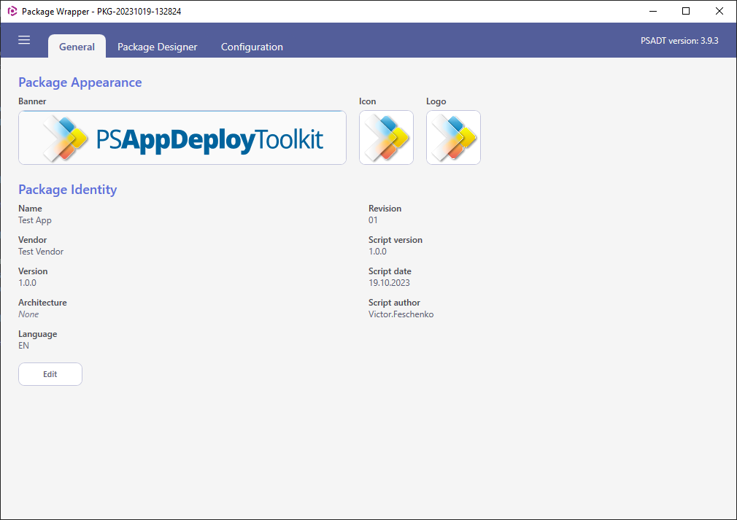Click the PSAppDeployToolkit banner image
Viewport: 737px width, 520px height.
click(x=182, y=138)
